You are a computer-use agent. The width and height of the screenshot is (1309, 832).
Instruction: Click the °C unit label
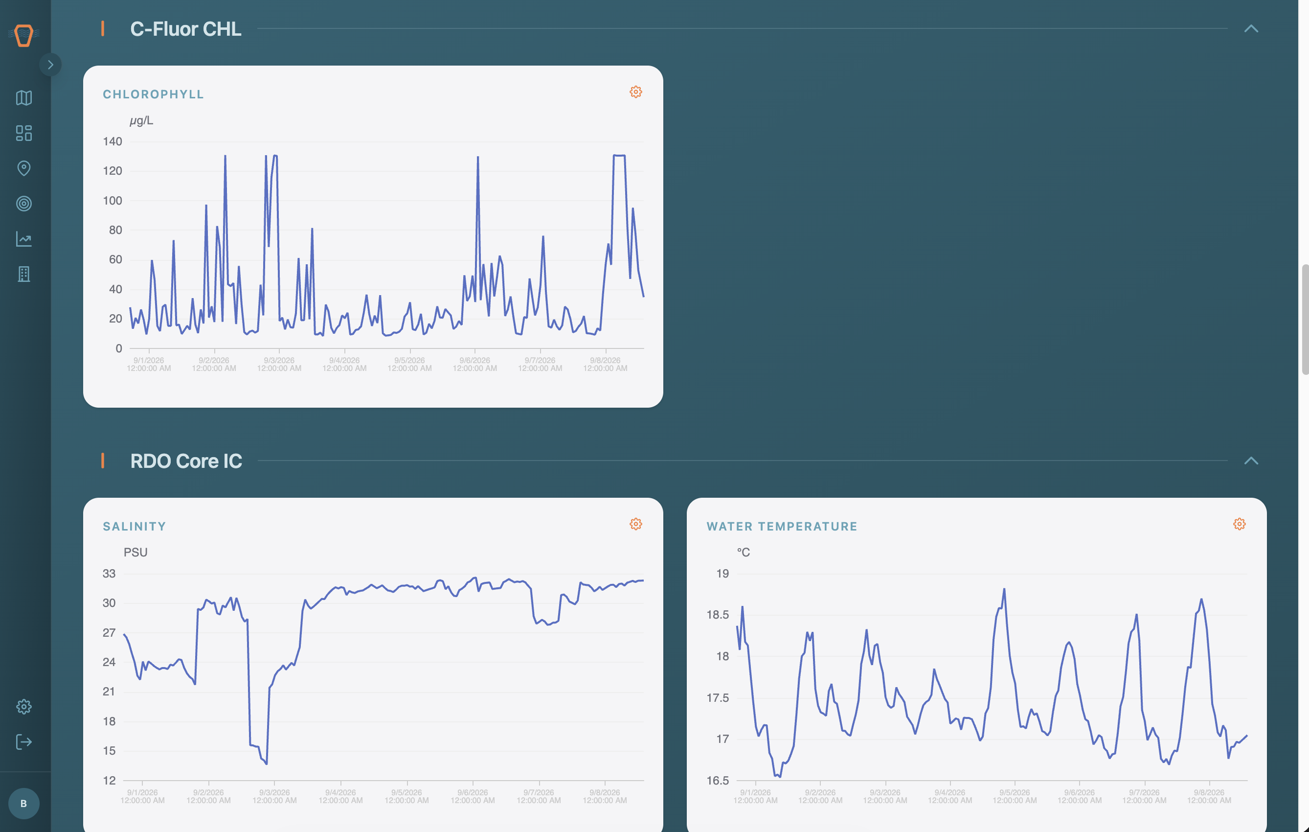[743, 553]
